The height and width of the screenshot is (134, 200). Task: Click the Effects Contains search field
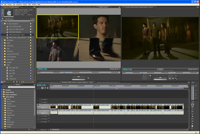pyautogui.click(x=21, y=87)
